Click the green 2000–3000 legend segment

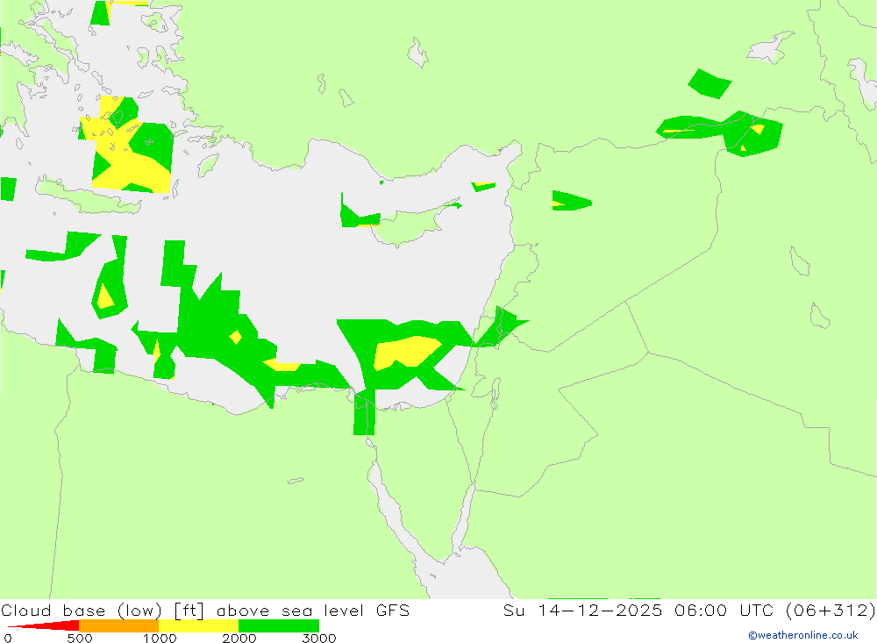tap(279, 625)
